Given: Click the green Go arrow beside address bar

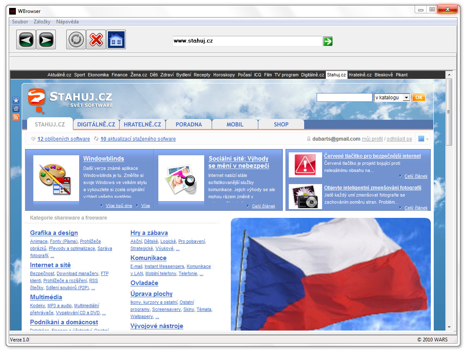Looking at the screenshot, I should [327, 41].
